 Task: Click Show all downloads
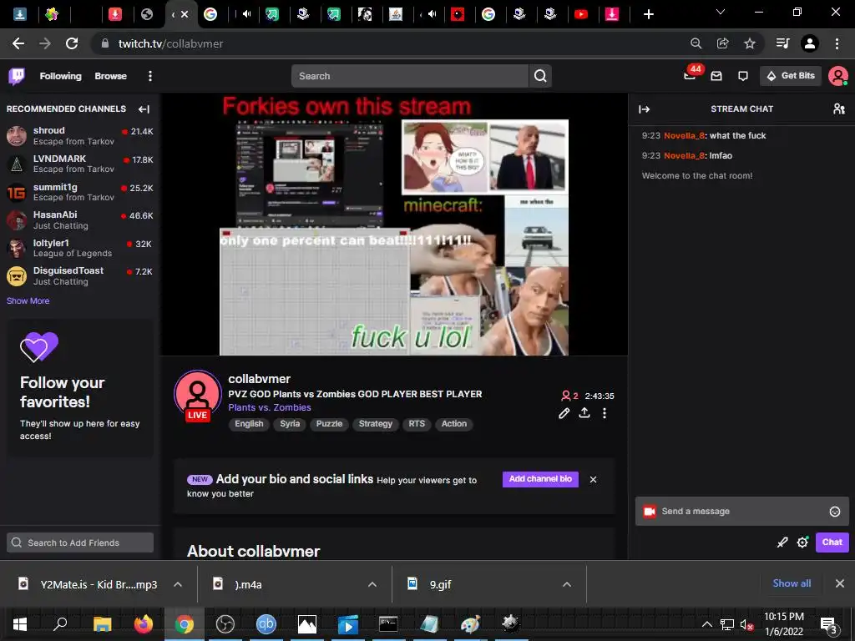tap(792, 583)
